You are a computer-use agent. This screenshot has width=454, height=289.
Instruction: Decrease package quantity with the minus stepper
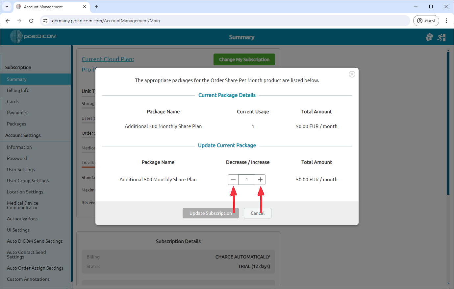[233, 179]
